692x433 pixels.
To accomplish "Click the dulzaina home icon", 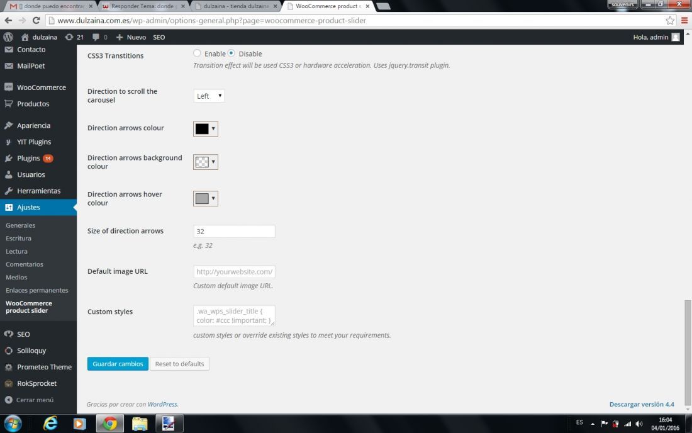I will pyautogui.click(x=25, y=37).
